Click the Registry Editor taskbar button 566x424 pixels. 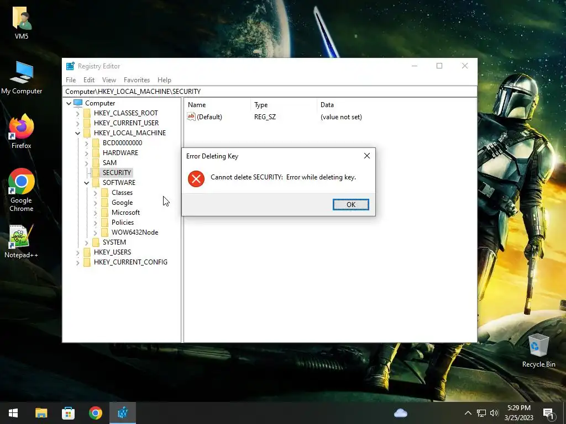(x=123, y=413)
